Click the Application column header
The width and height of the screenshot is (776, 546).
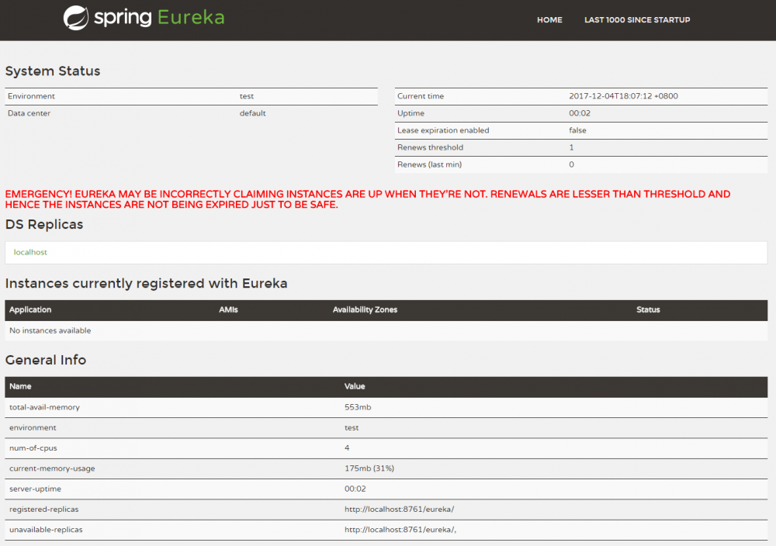[x=30, y=309]
